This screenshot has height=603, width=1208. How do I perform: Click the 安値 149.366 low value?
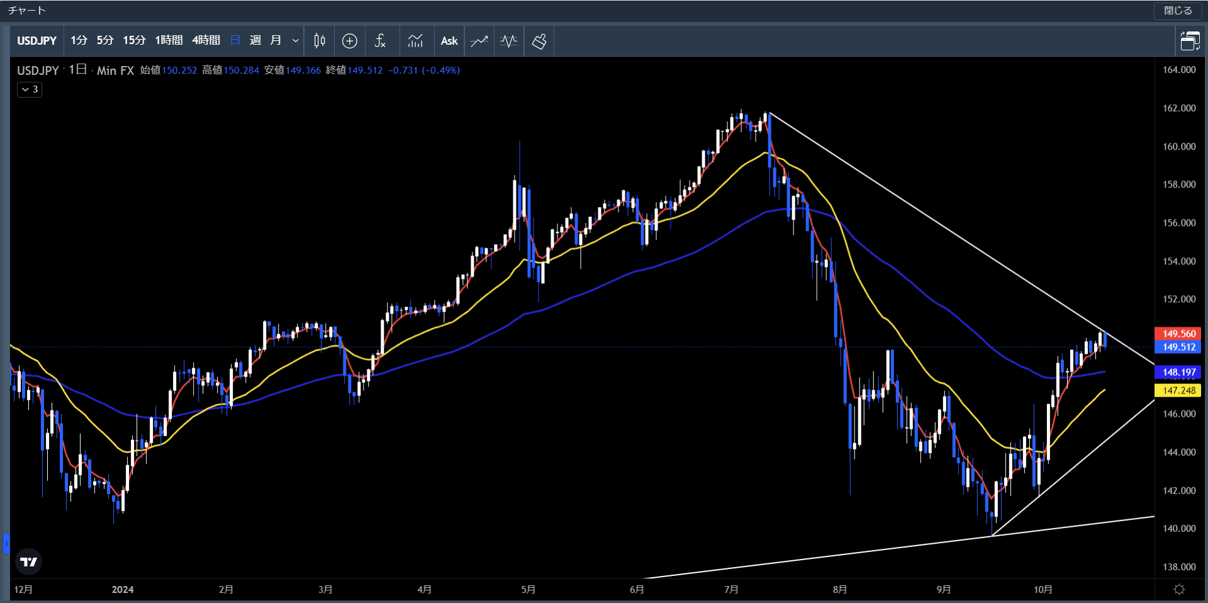point(293,70)
